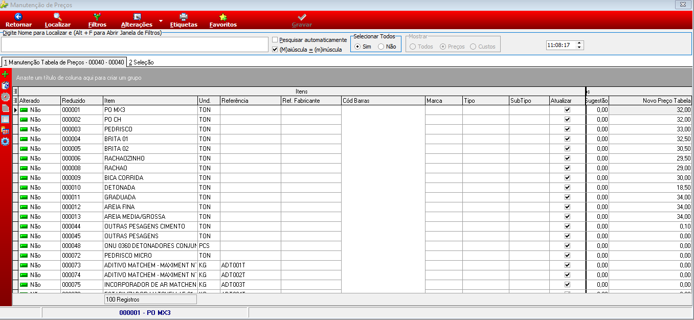Screen dimensions: 694x320
Task: Open the Alterações dropdown arrow
Action: tap(161, 21)
